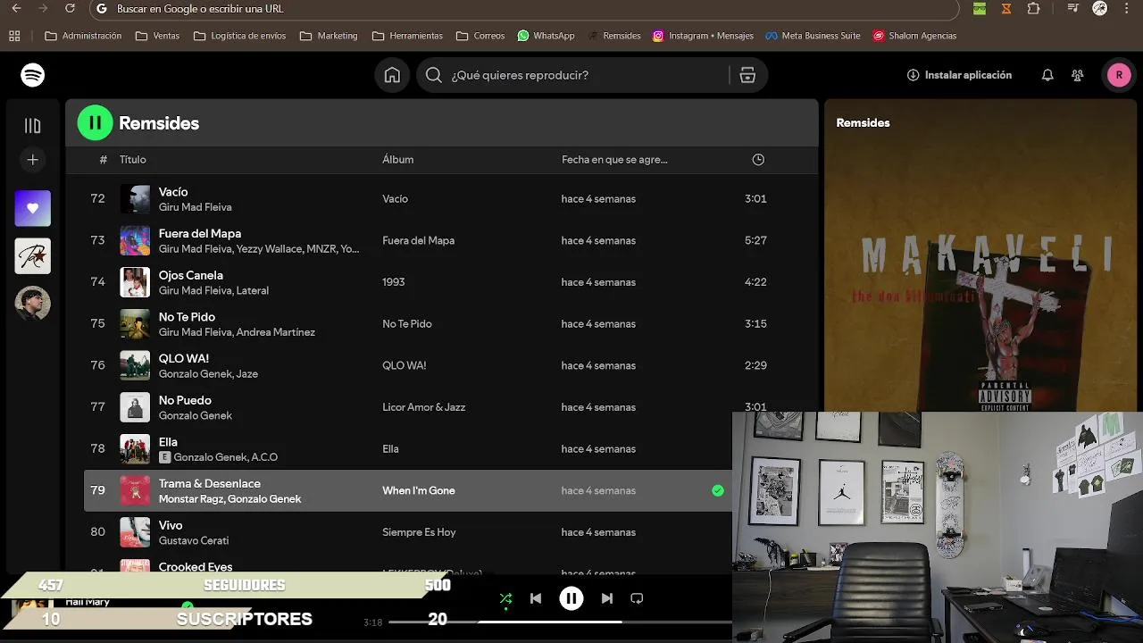This screenshot has height=643, width=1143.
Task: Pause the Remsides playlist with green button
Action: tap(96, 123)
